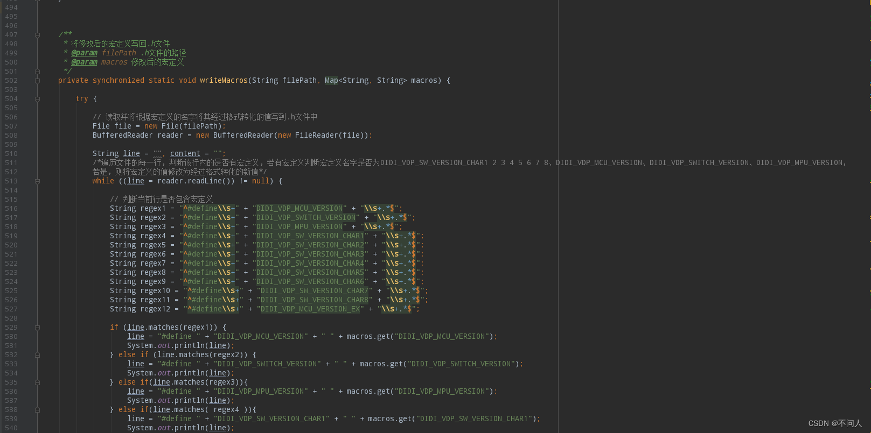Click macros.get("DIDI_VDP_SW_VERSION_CHAR1") call
Image resolution: width=871 pixels, height=433 pixels.
(452, 418)
